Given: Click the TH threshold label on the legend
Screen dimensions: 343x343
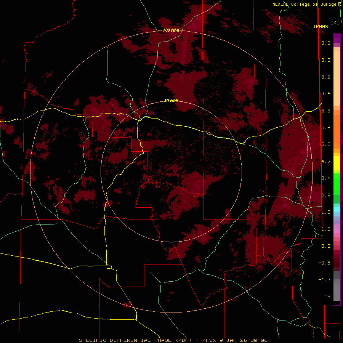Looking at the screenshot, I should click(x=327, y=297).
